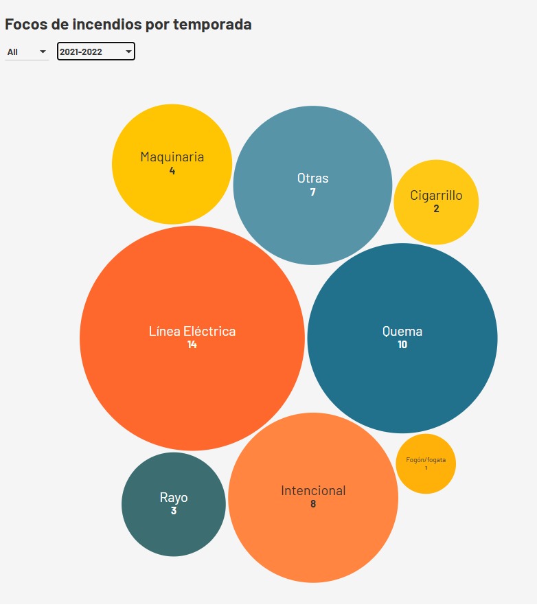Screen dimensions: 537x607
Task: Click the arrow beside the "All" filter
Action: coord(43,52)
